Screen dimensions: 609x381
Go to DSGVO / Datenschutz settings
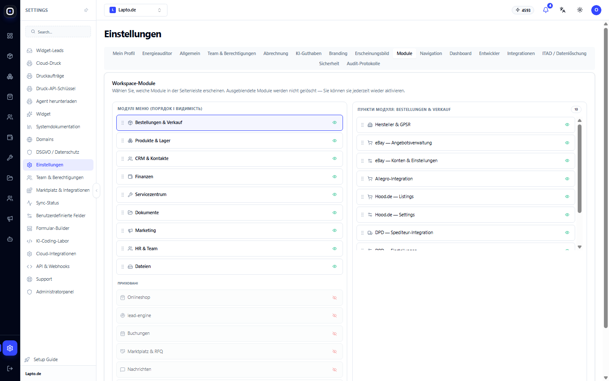click(x=58, y=152)
